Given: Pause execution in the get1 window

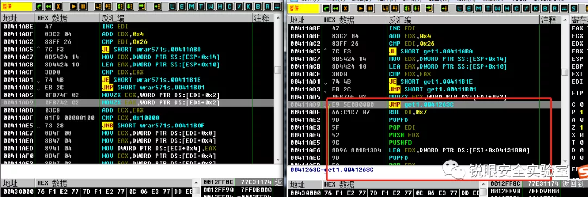Looking at the screenshot, I should [x=370, y=8].
